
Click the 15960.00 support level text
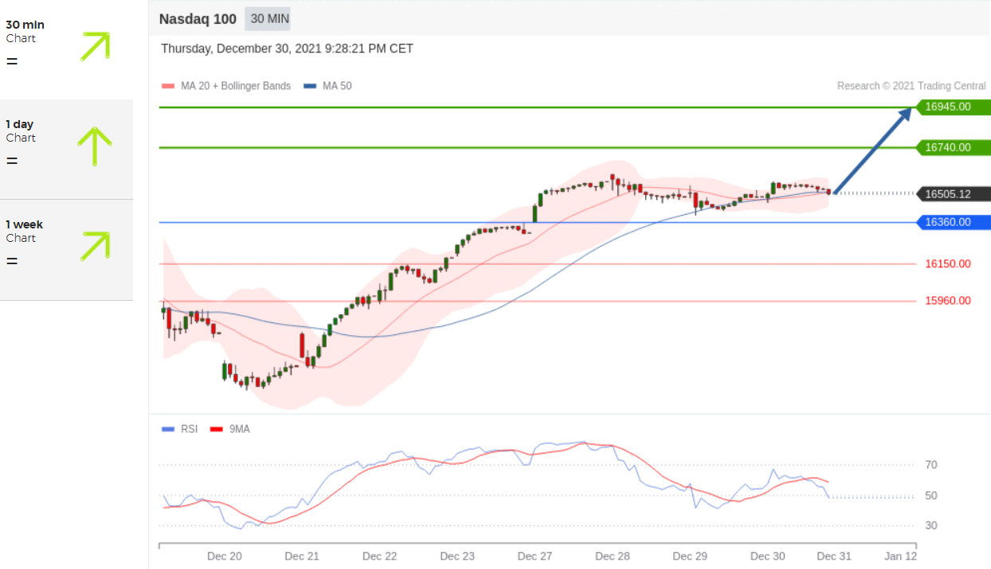[948, 301]
